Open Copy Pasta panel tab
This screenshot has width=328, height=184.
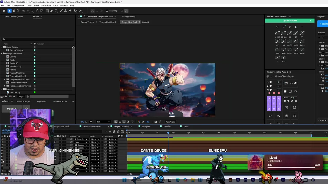42,101
